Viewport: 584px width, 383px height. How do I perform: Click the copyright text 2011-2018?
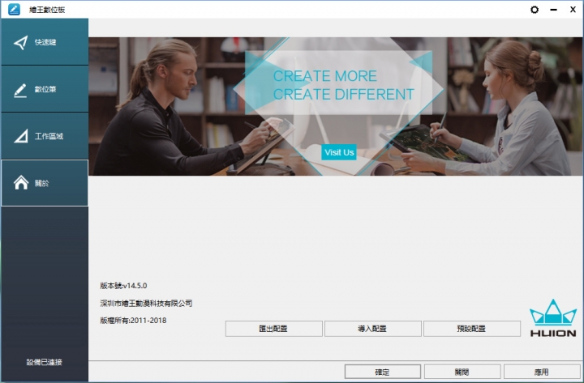pyautogui.click(x=133, y=321)
